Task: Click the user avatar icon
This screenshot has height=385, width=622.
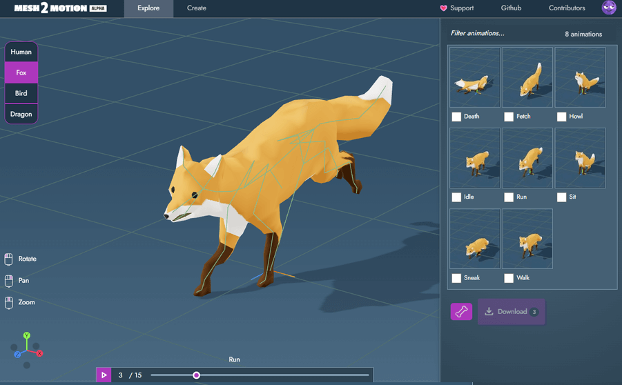Action: click(609, 8)
